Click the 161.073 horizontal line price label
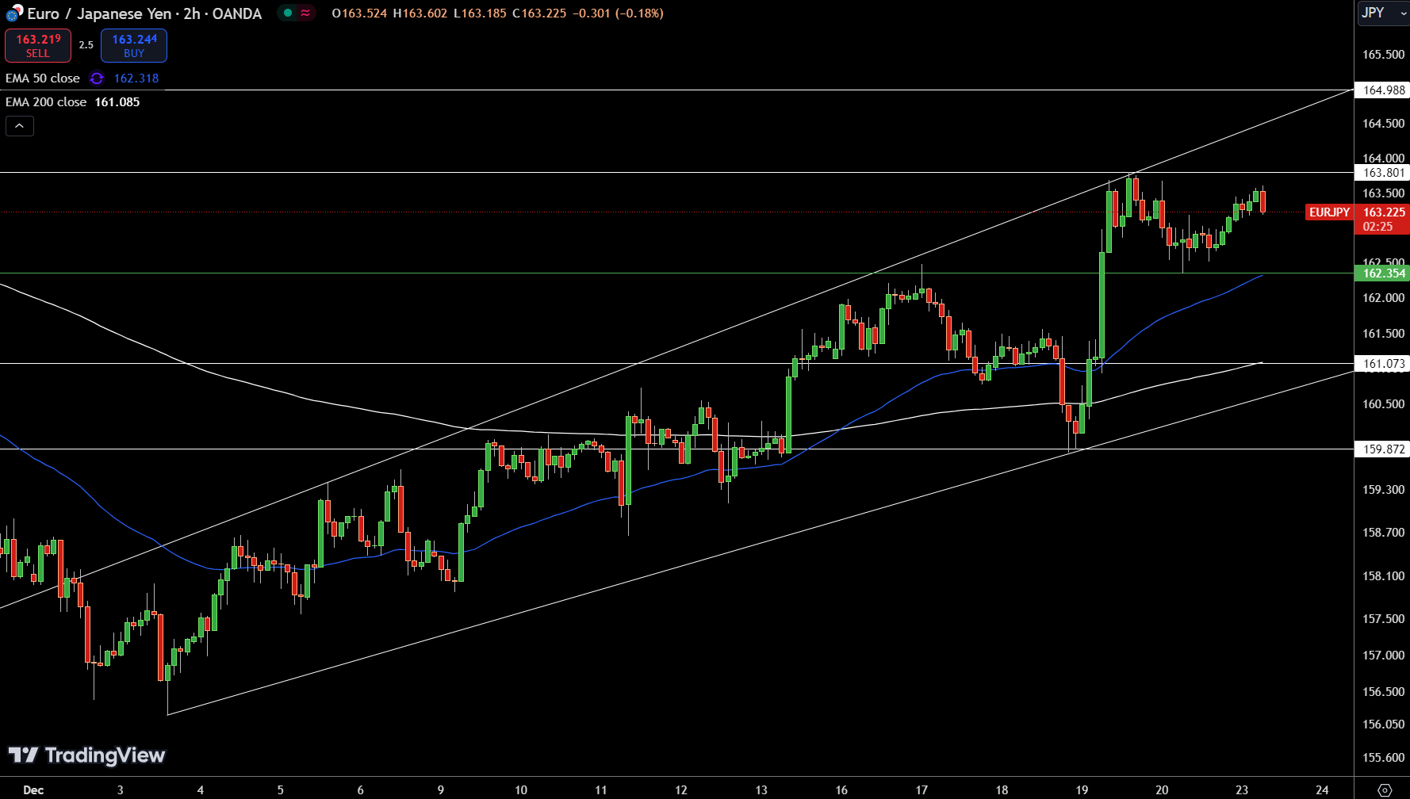 tap(1384, 364)
